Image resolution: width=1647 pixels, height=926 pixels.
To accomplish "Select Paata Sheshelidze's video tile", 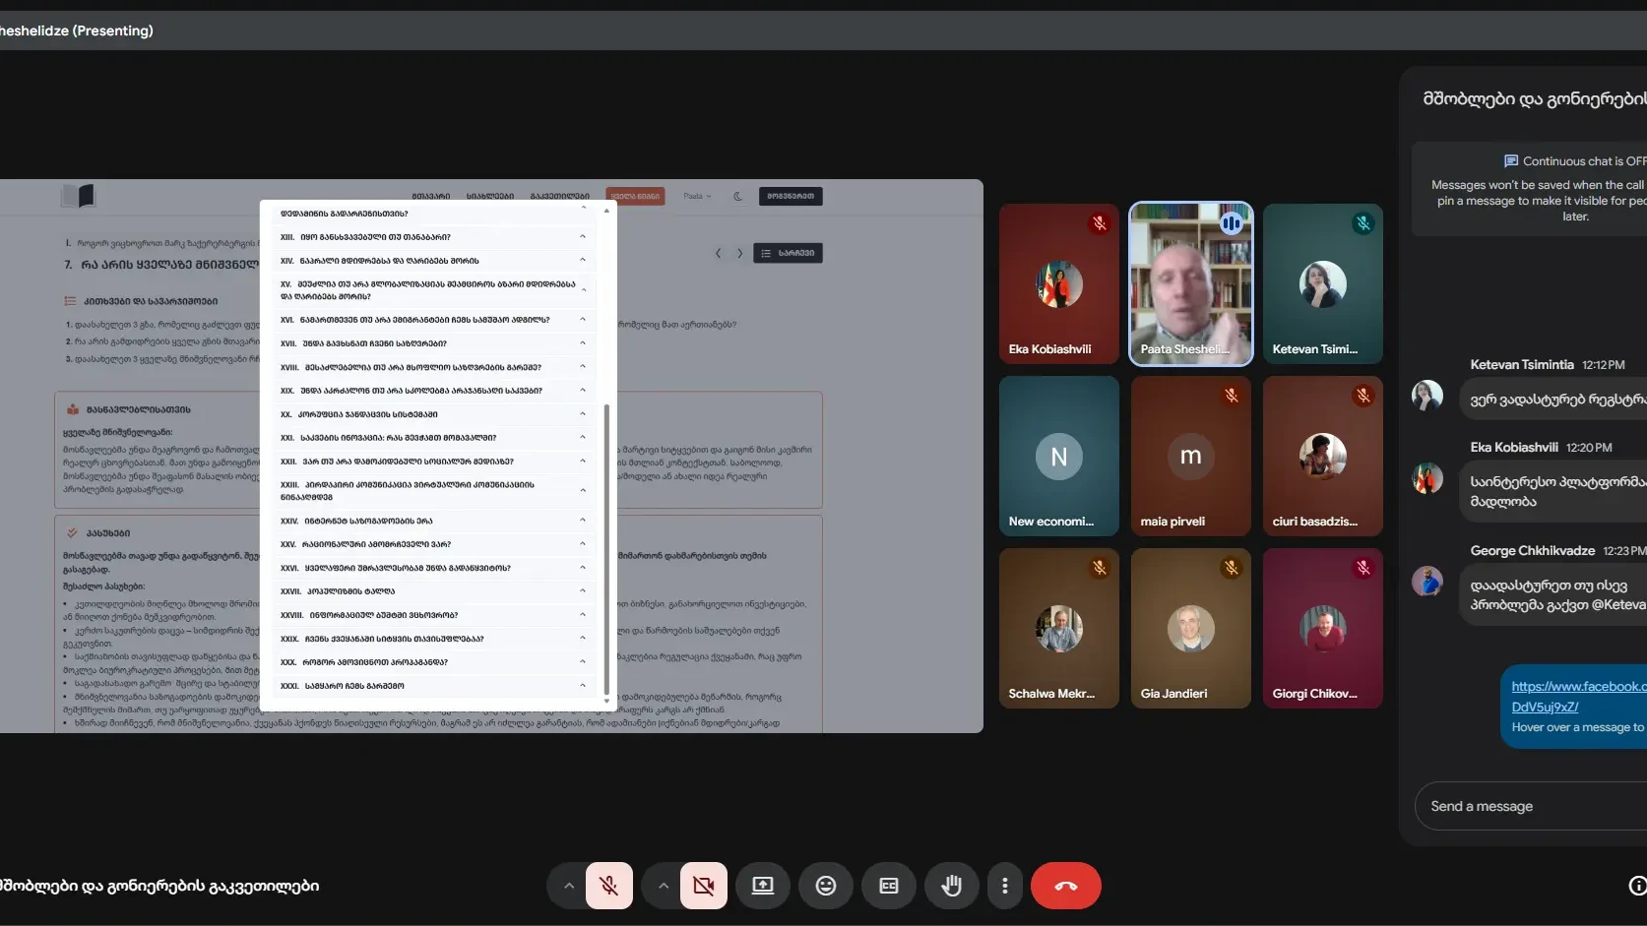I will [1190, 284].
